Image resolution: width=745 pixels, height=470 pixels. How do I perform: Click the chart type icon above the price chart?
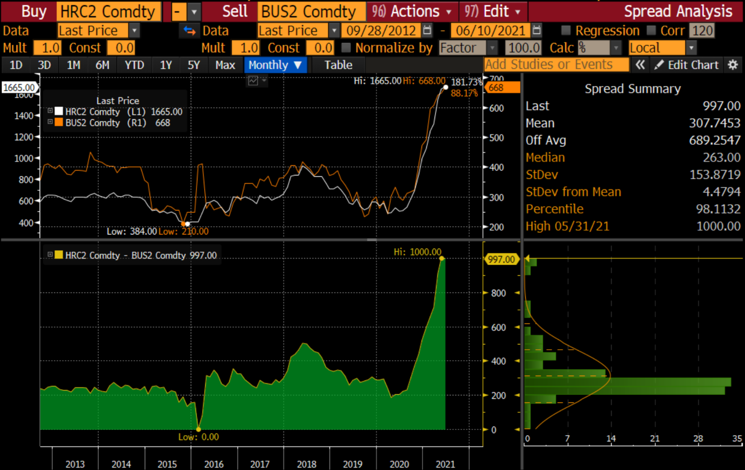click(253, 81)
